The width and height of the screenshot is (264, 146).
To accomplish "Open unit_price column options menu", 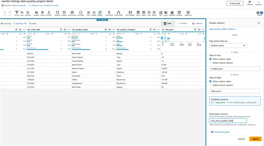I will pyautogui.click(x=203, y=30).
